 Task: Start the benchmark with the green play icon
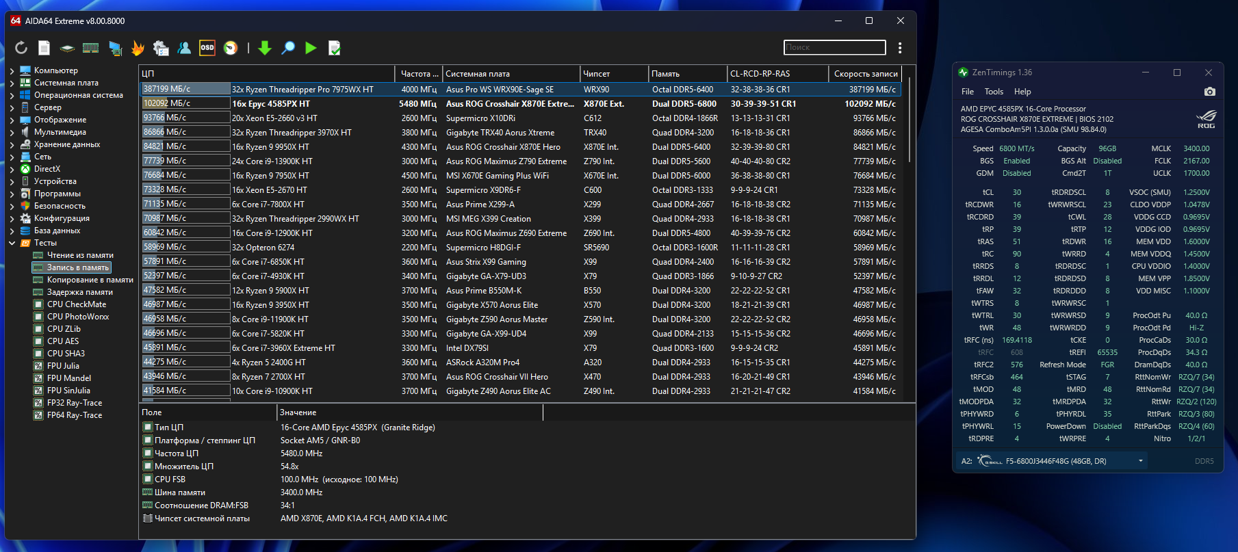[x=311, y=47]
